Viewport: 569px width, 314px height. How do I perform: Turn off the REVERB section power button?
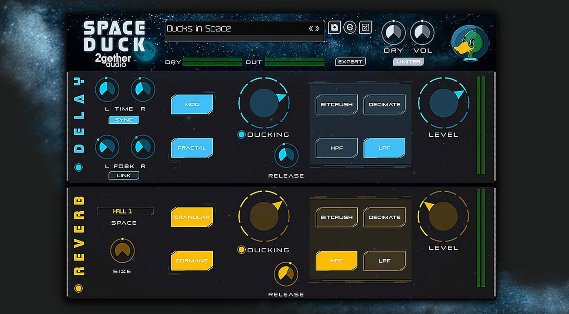click(x=78, y=288)
